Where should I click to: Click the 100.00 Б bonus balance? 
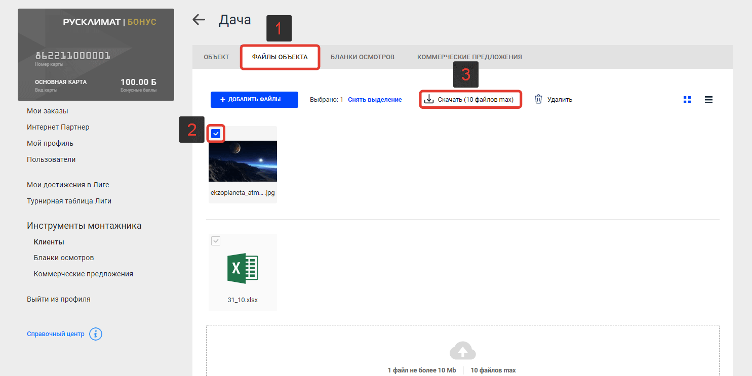[x=138, y=82]
